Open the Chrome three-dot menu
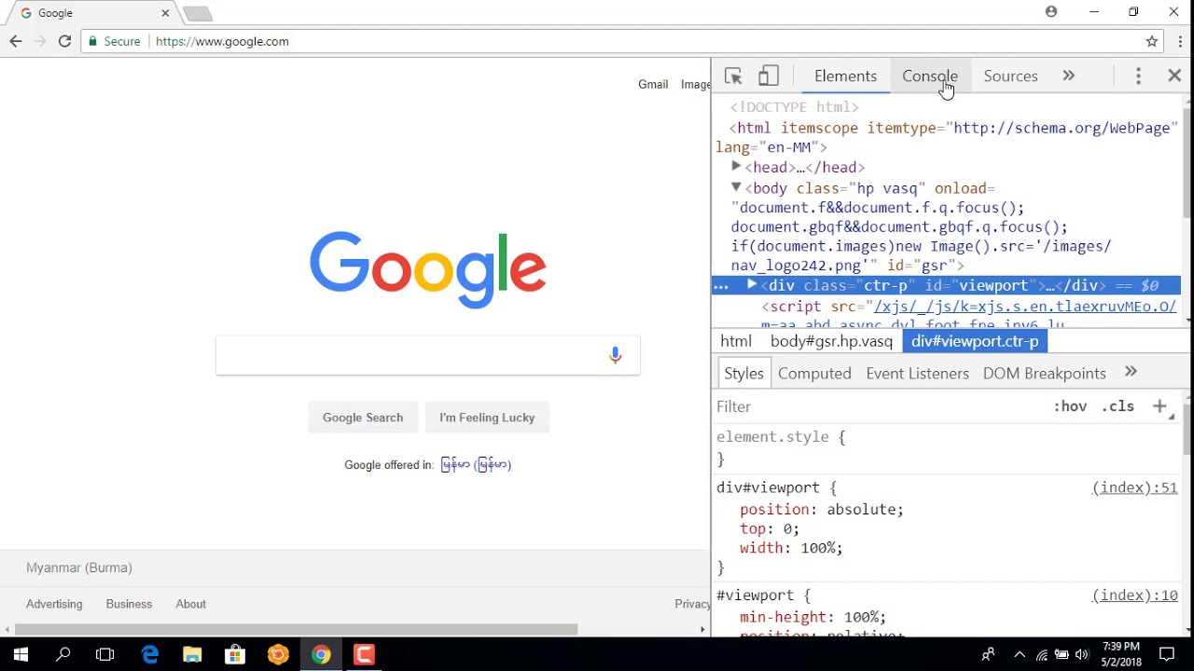Image resolution: width=1194 pixels, height=671 pixels. click(1180, 41)
